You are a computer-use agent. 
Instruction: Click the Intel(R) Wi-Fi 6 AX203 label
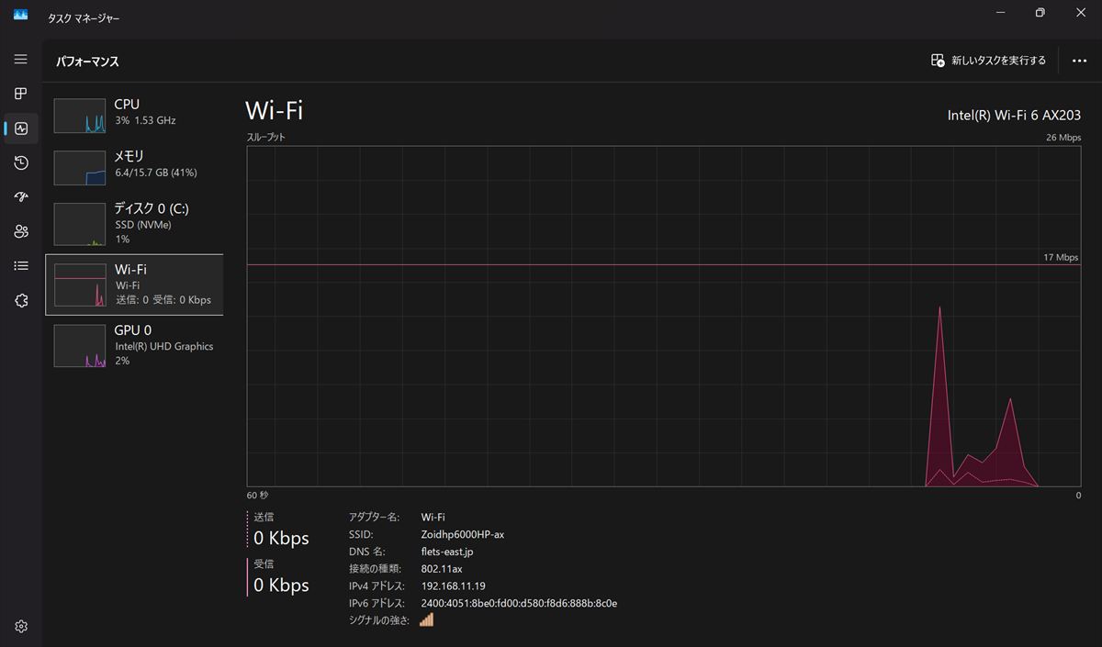pyautogui.click(x=1014, y=116)
